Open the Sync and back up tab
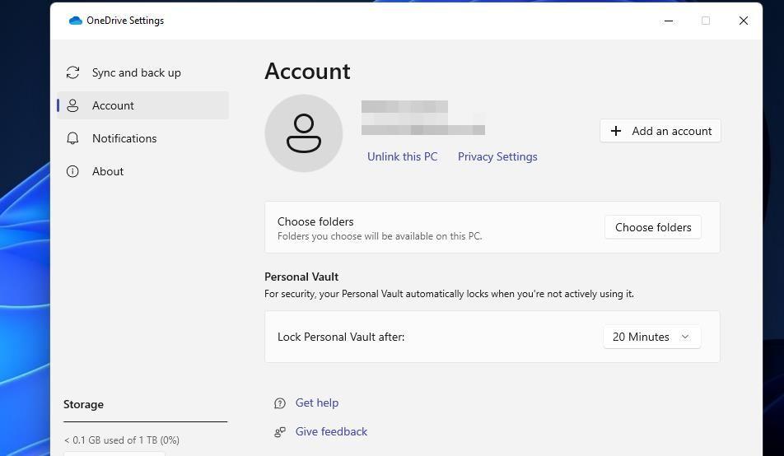784x456 pixels. click(x=136, y=72)
